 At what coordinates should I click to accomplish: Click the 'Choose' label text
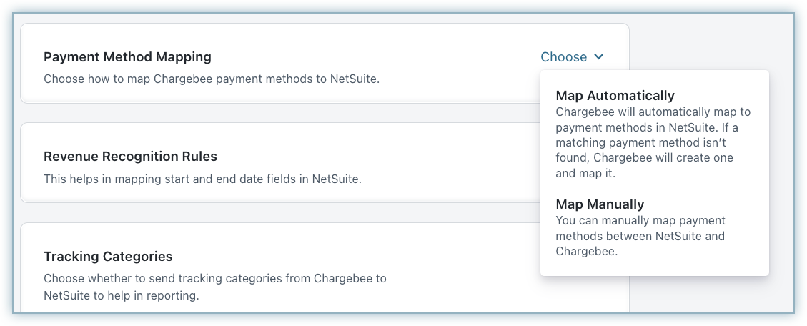pyautogui.click(x=563, y=57)
